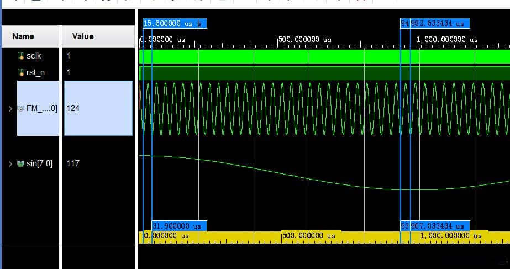Select the sclk signal icon

click(21, 56)
